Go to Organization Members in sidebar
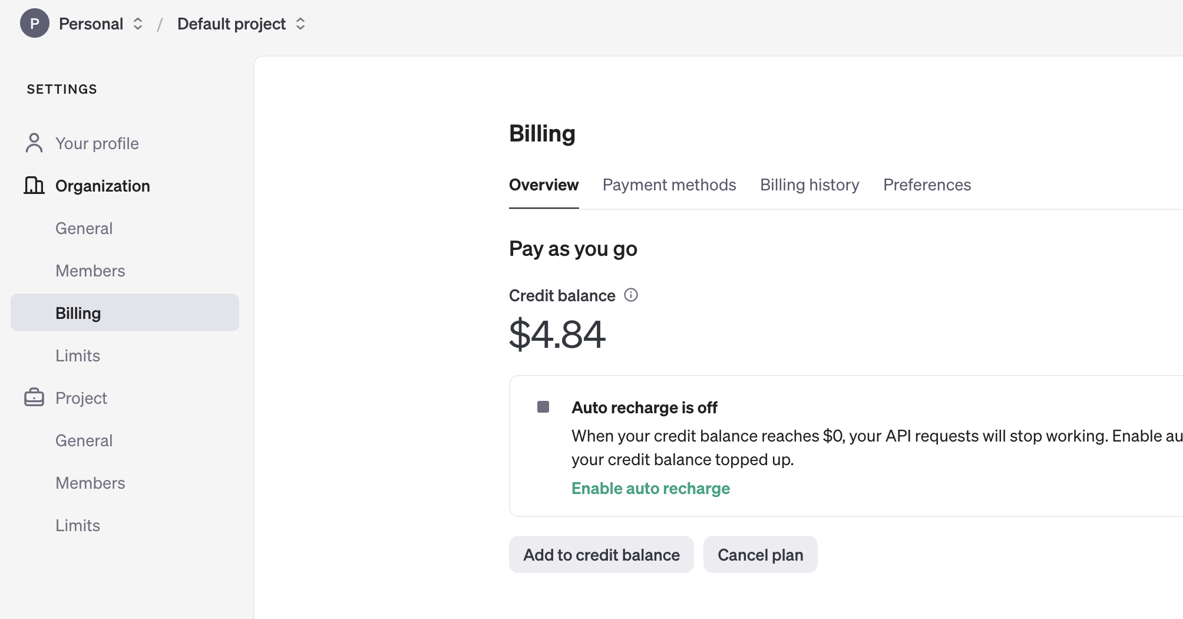1183x619 pixels. 90,271
